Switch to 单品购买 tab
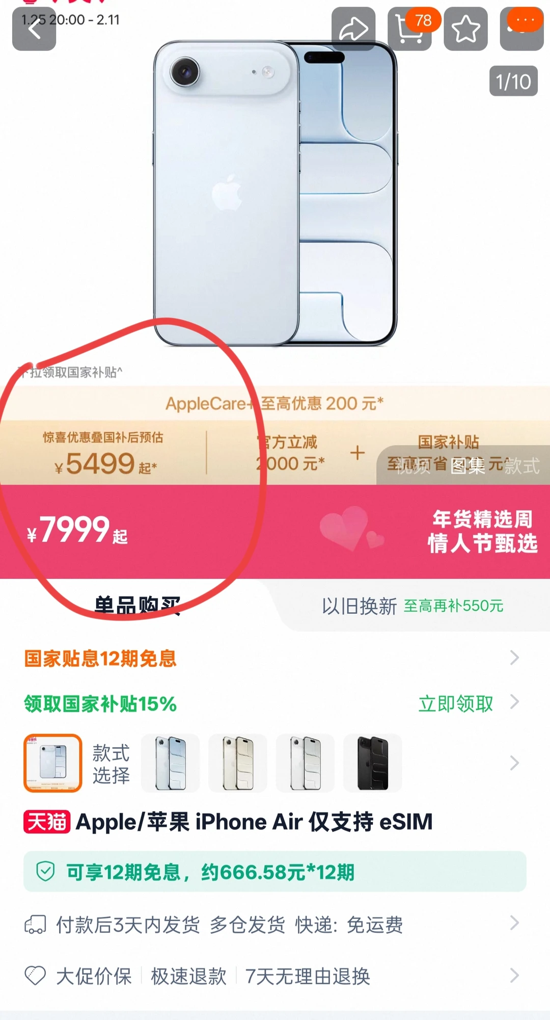This screenshot has width=550, height=1020. coord(137,606)
